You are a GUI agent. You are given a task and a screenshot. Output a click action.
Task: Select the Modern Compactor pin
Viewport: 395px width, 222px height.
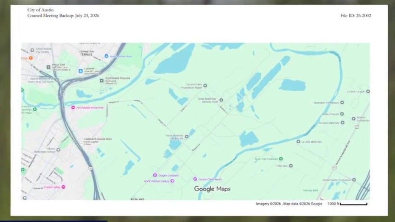pos(354,118)
